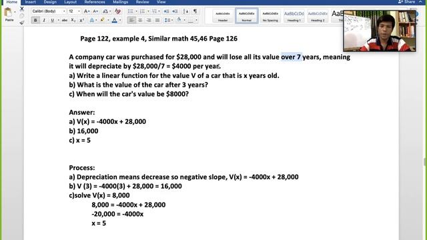Viewport: 427px width, 240px height.
Task: Click the presenter webcam video thumbnail
Action: click(x=380, y=31)
